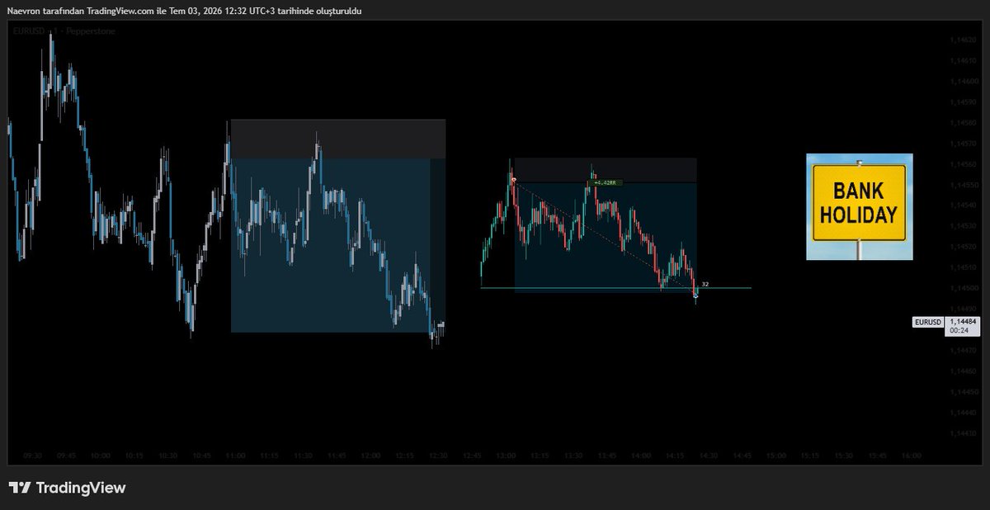Select the EURUSD price tag on axis

pyautogui.click(x=927, y=322)
